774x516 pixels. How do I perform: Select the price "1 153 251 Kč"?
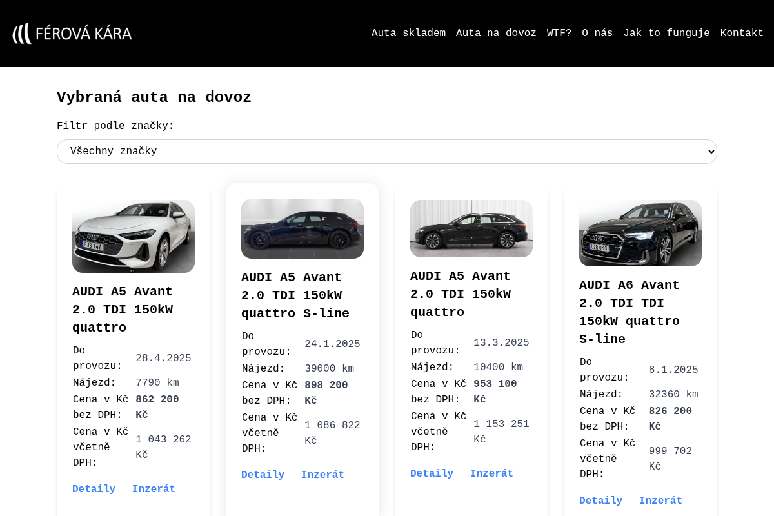(501, 432)
